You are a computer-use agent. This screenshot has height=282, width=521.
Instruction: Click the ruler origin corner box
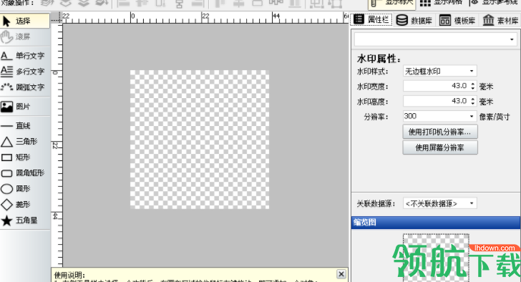click(57, 18)
